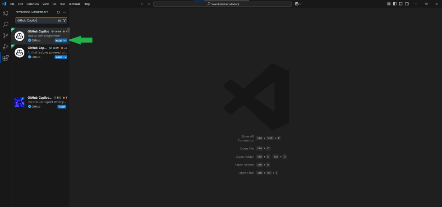Clear extensions search results icon
Screen dimensions: 442x207
[x=60, y=20]
